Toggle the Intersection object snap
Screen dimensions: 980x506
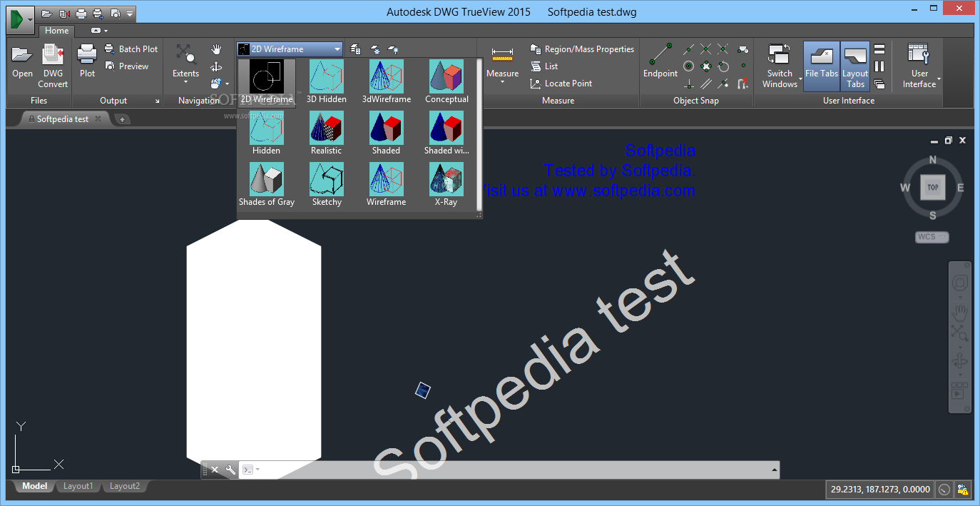point(706,49)
